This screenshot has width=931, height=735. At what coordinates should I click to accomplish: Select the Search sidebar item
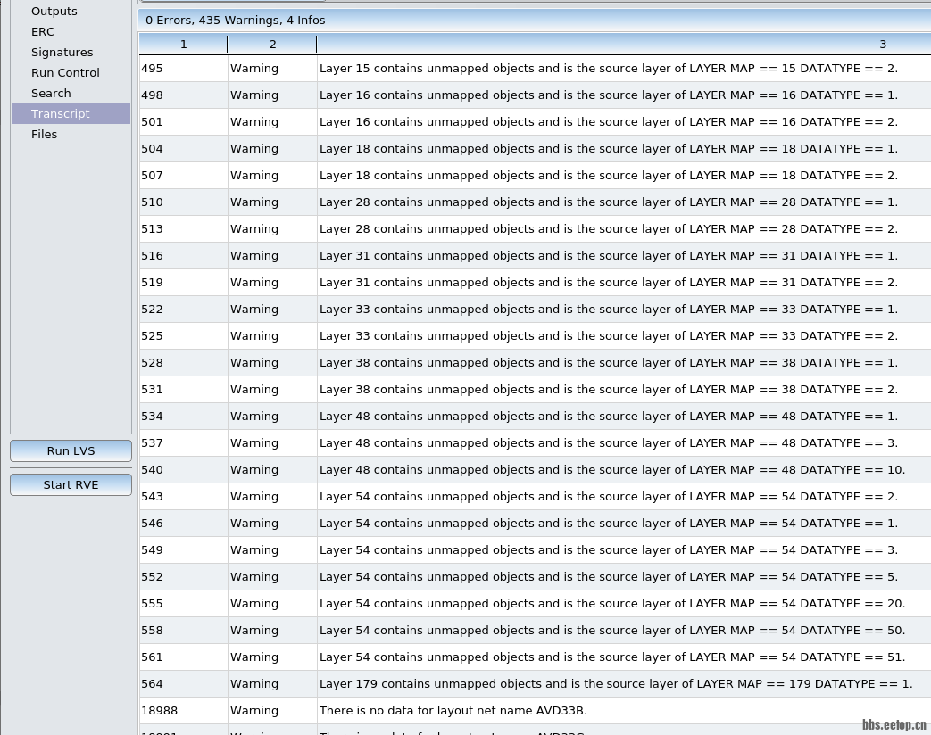coord(51,94)
